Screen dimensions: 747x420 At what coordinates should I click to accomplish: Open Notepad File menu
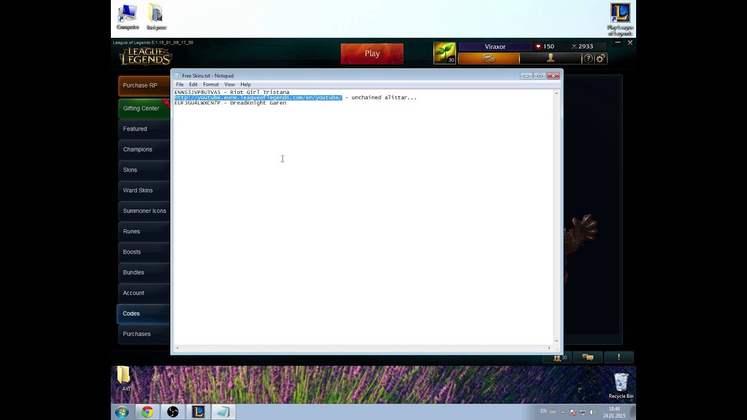180,85
